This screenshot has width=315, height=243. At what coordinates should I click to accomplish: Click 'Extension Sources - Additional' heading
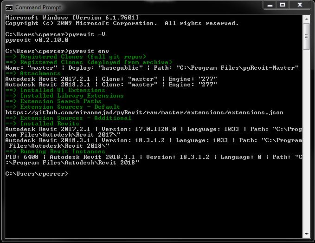click(x=68, y=118)
